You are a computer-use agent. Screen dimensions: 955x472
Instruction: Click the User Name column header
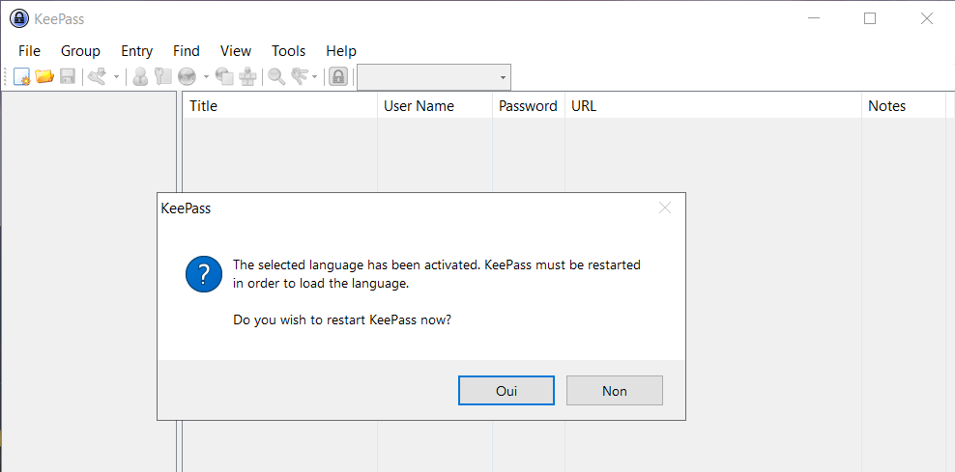(434, 106)
